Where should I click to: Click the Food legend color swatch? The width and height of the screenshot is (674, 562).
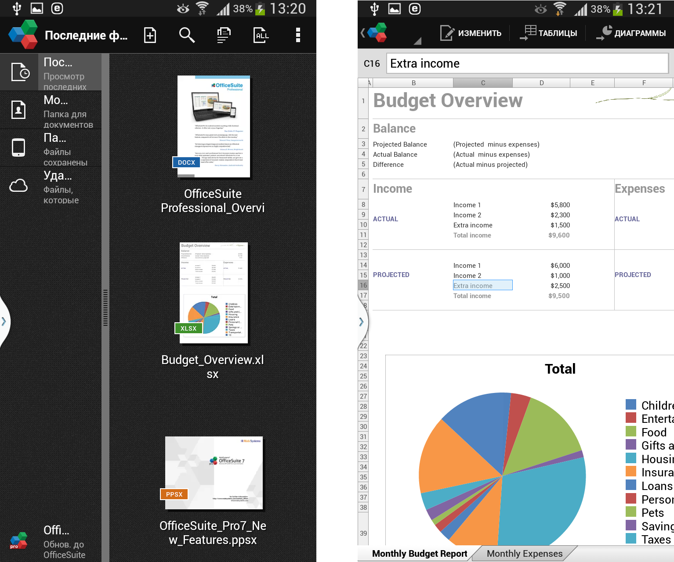tap(631, 431)
